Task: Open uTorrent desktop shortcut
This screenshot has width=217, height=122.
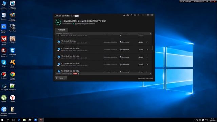Action: coord(4,99)
